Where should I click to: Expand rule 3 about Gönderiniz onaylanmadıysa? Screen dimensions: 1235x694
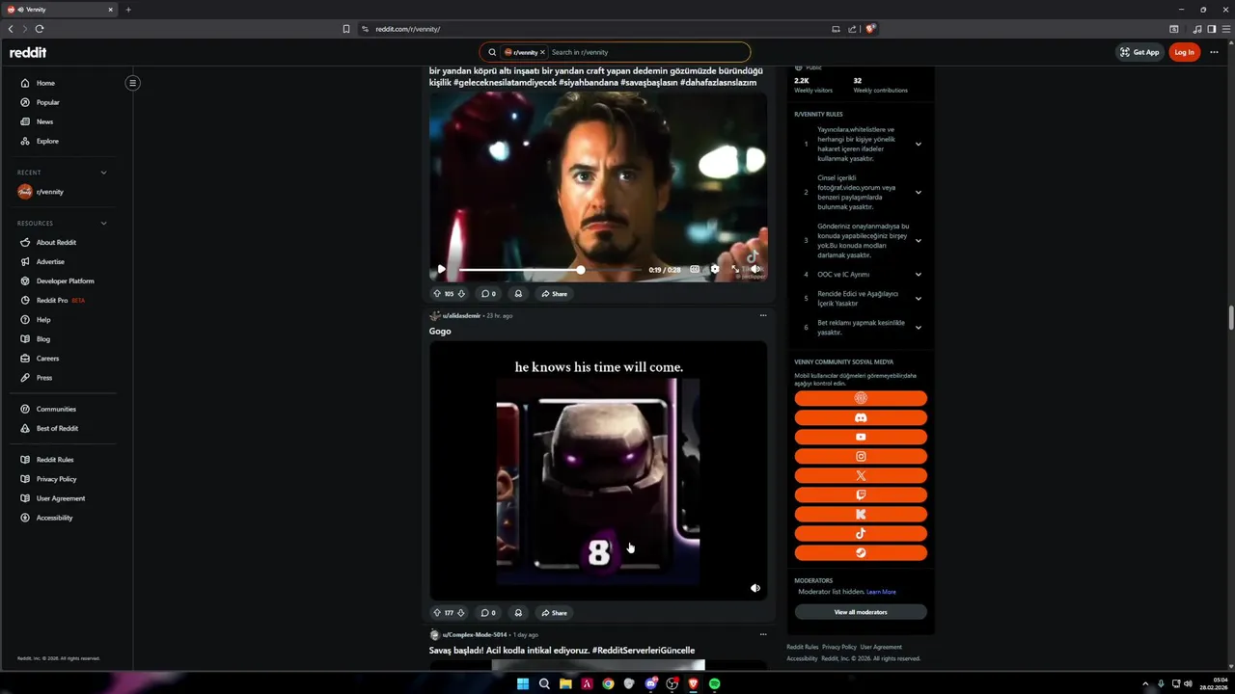click(918, 240)
